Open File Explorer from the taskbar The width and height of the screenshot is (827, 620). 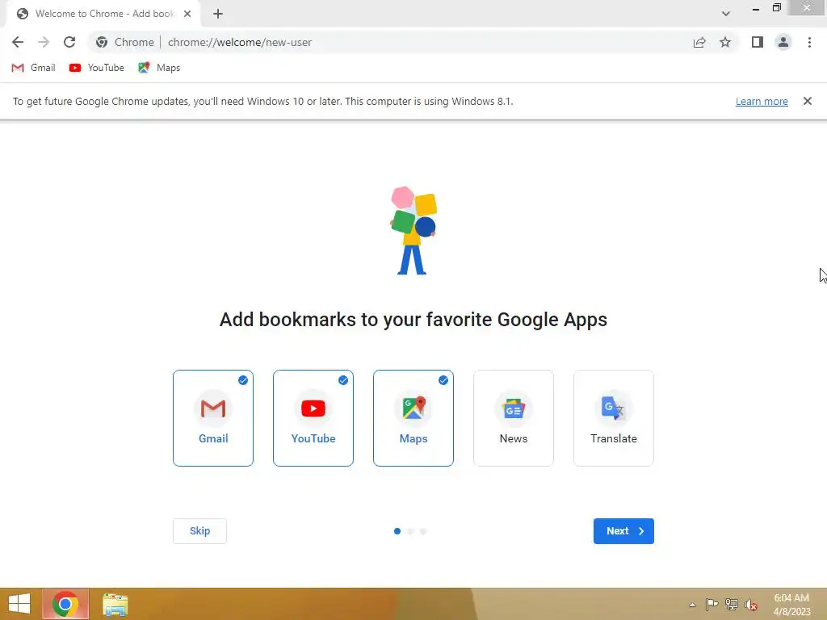[115, 604]
